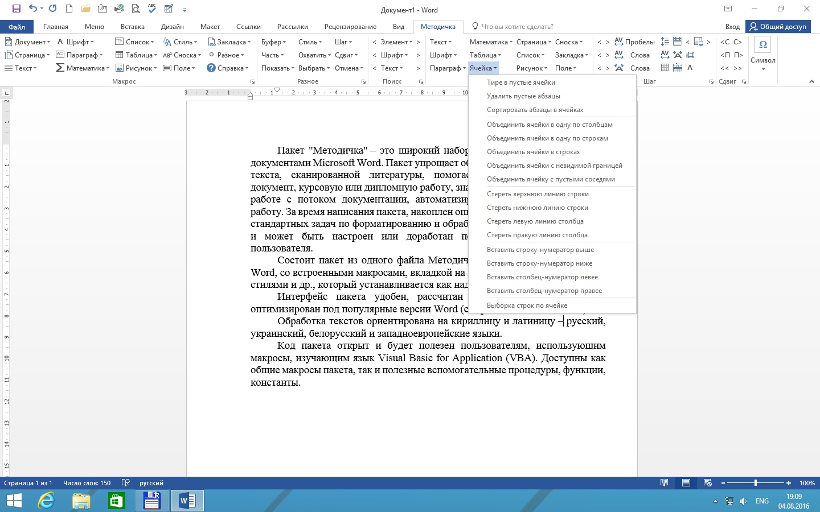The image size is (820, 512).
Task: Click the Общий доступ share button
Action: 778,27
